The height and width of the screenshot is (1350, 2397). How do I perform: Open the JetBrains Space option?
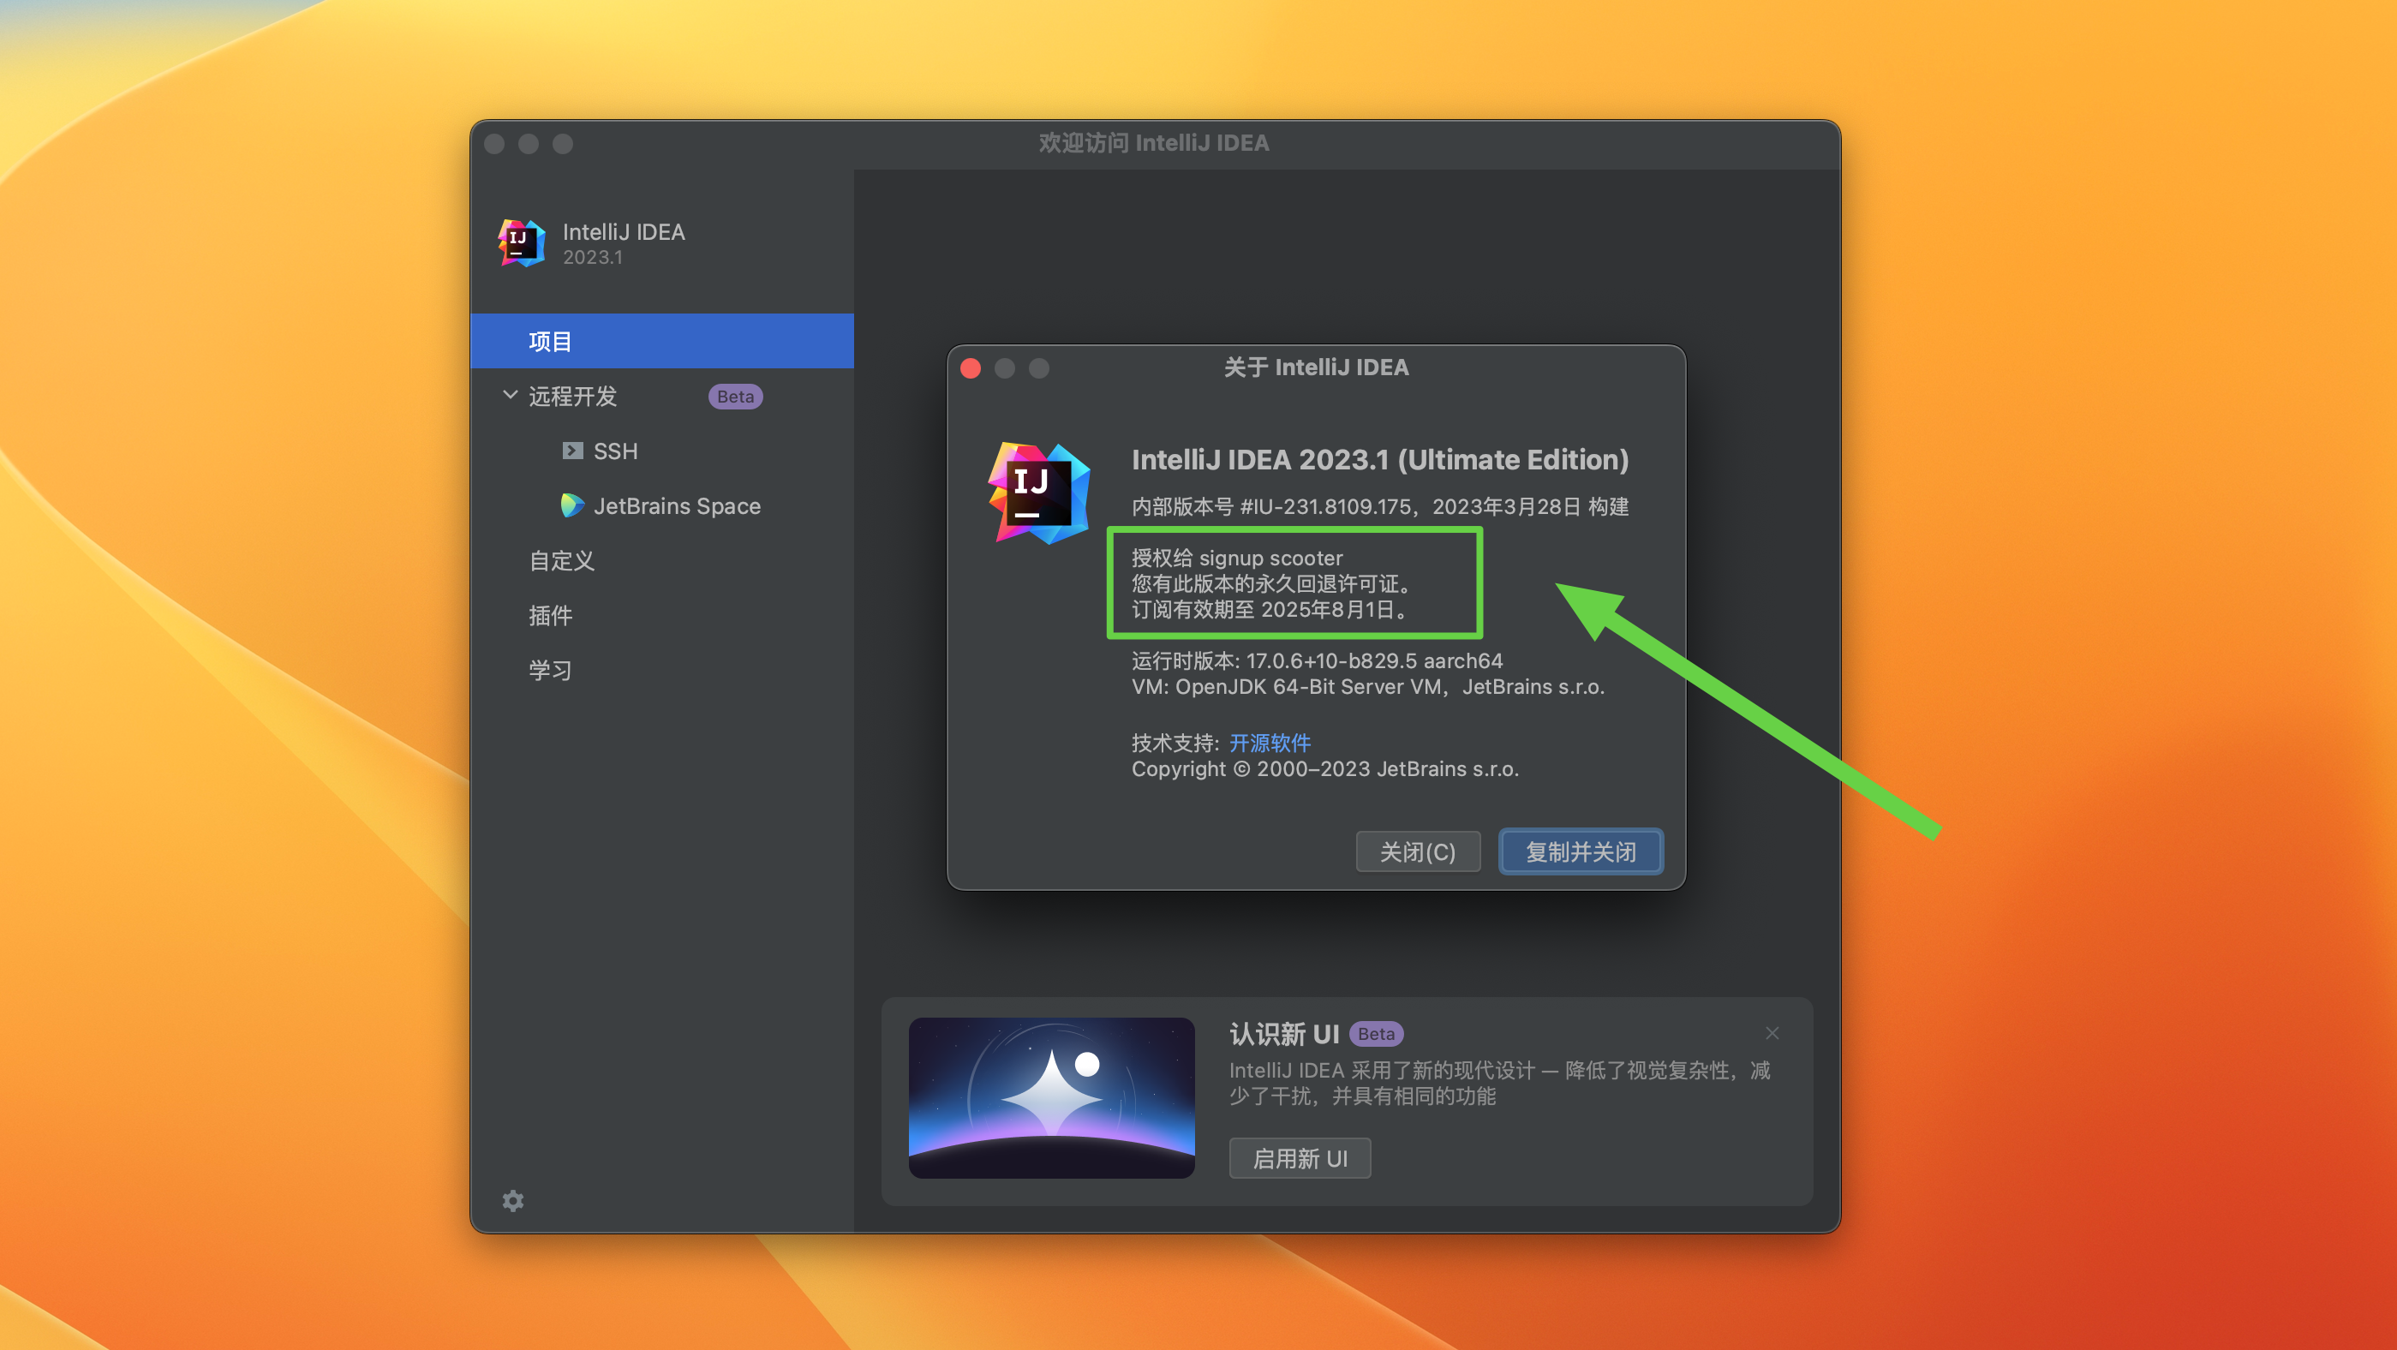(x=677, y=505)
